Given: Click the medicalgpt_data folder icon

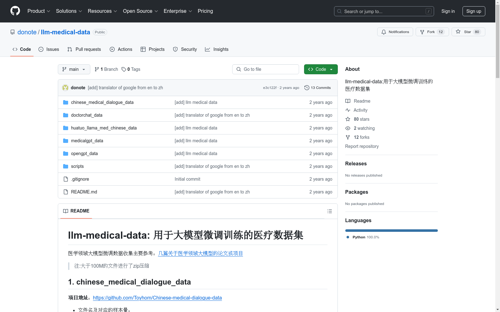Looking at the screenshot, I should tap(66, 141).
